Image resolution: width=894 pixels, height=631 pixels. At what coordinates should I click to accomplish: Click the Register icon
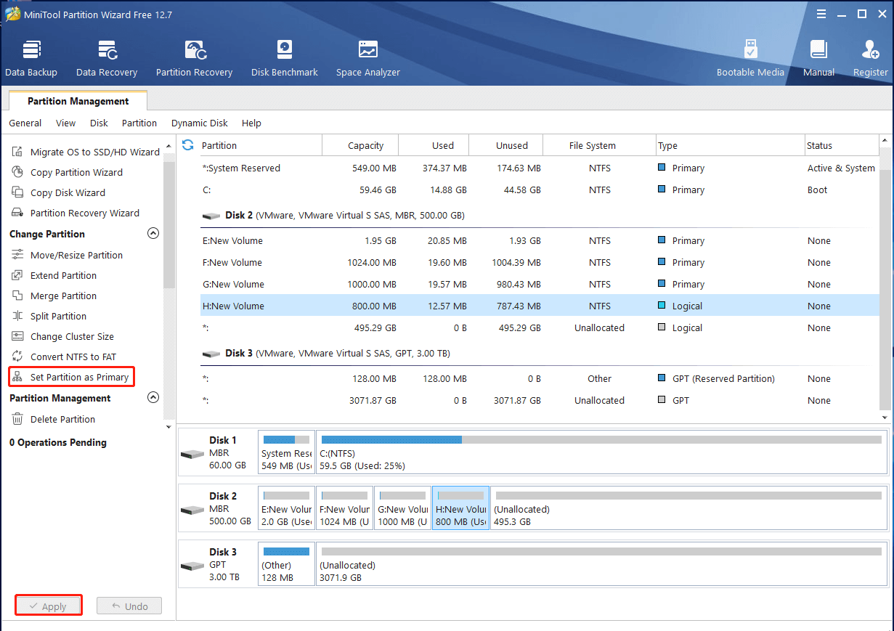(x=870, y=58)
